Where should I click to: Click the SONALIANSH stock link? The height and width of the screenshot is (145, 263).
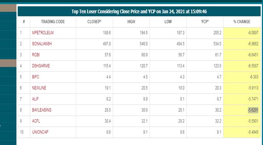(42, 44)
